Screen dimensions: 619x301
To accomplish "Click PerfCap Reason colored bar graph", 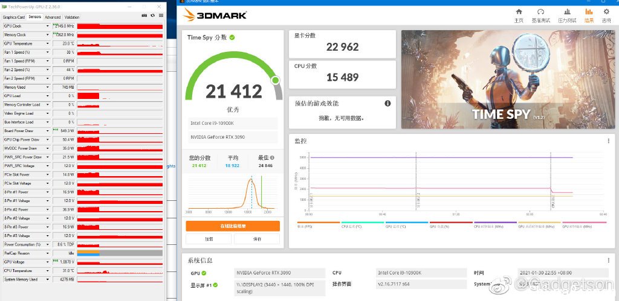I will coord(120,253).
